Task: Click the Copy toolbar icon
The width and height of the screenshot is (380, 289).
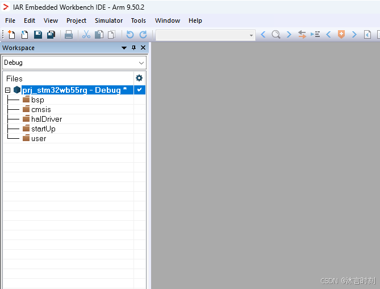Action: 99,35
